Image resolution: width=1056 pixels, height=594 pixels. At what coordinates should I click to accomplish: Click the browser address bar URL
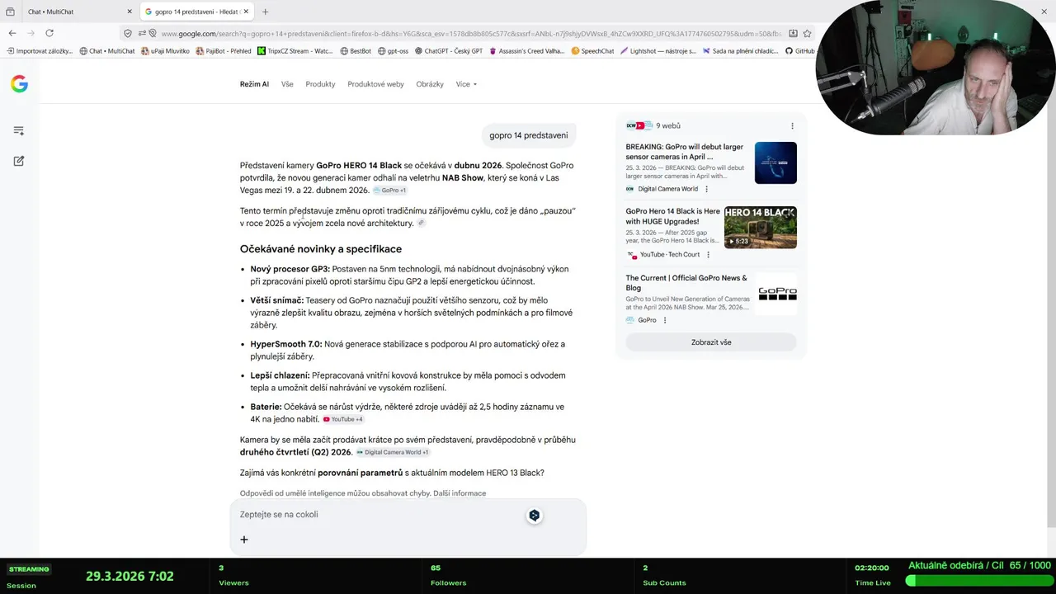coord(471,34)
